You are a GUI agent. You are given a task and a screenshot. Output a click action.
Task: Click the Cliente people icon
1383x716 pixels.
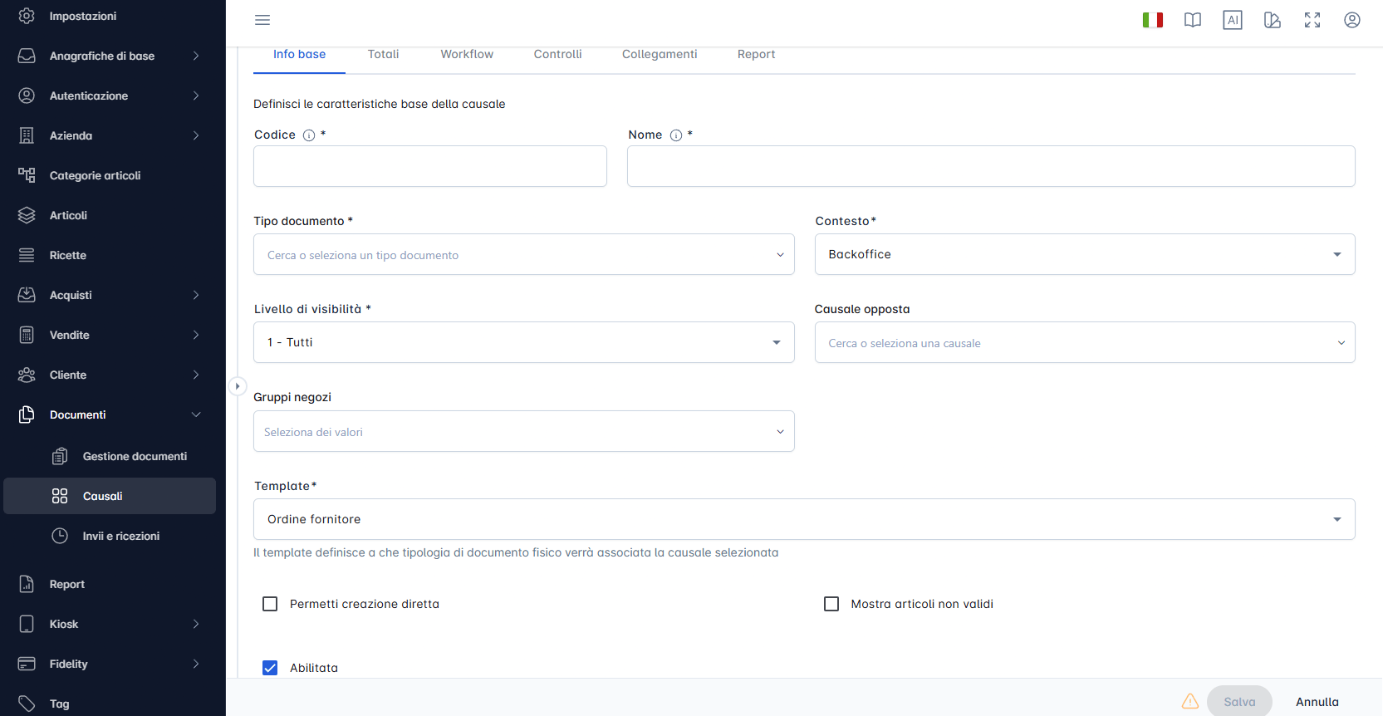[27, 375]
